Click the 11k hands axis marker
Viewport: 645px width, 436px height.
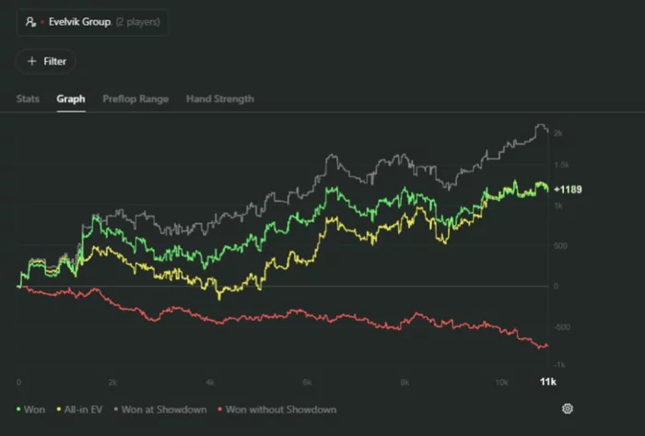pos(546,382)
